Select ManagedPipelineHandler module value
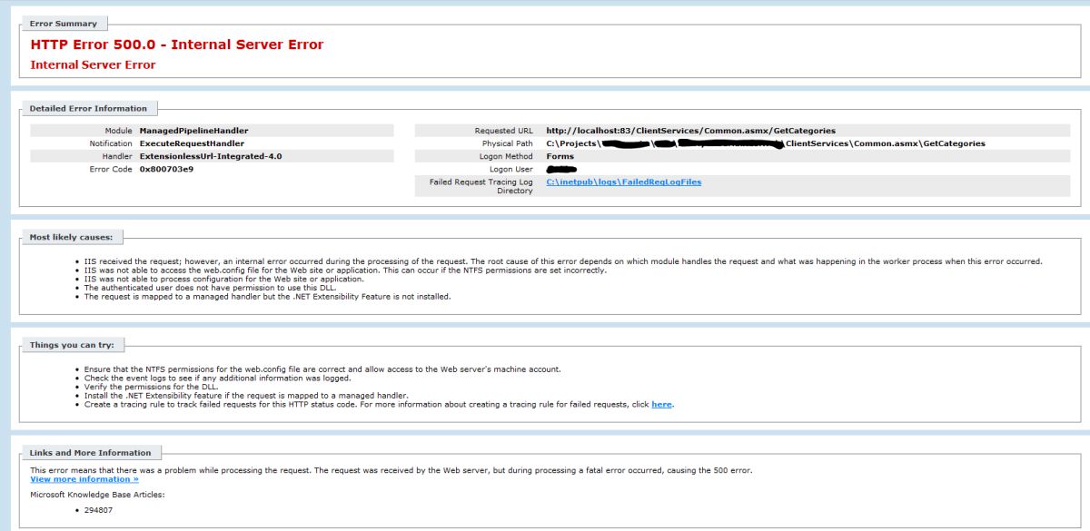 (x=193, y=131)
